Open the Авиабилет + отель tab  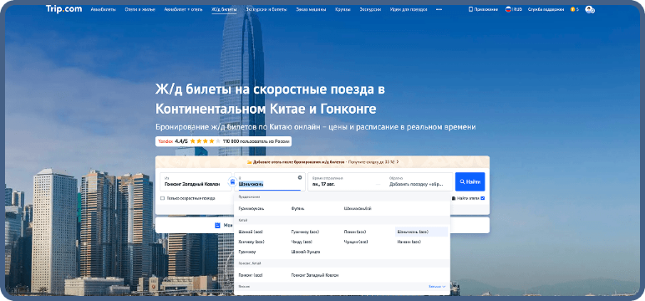coord(183,9)
